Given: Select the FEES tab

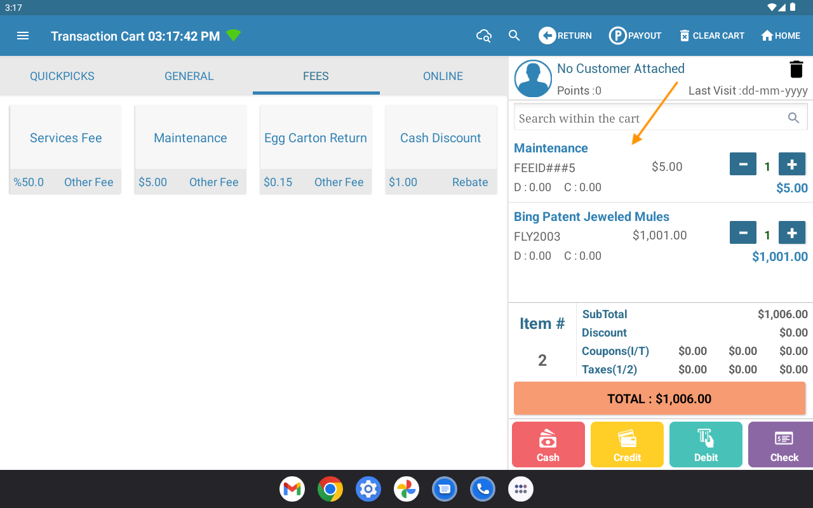Looking at the screenshot, I should pyautogui.click(x=316, y=76).
